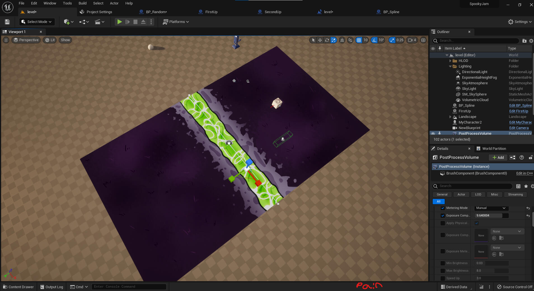Open the Blueprints dropdown in the toolbar
This screenshot has width=534, height=291.
pos(84,22)
